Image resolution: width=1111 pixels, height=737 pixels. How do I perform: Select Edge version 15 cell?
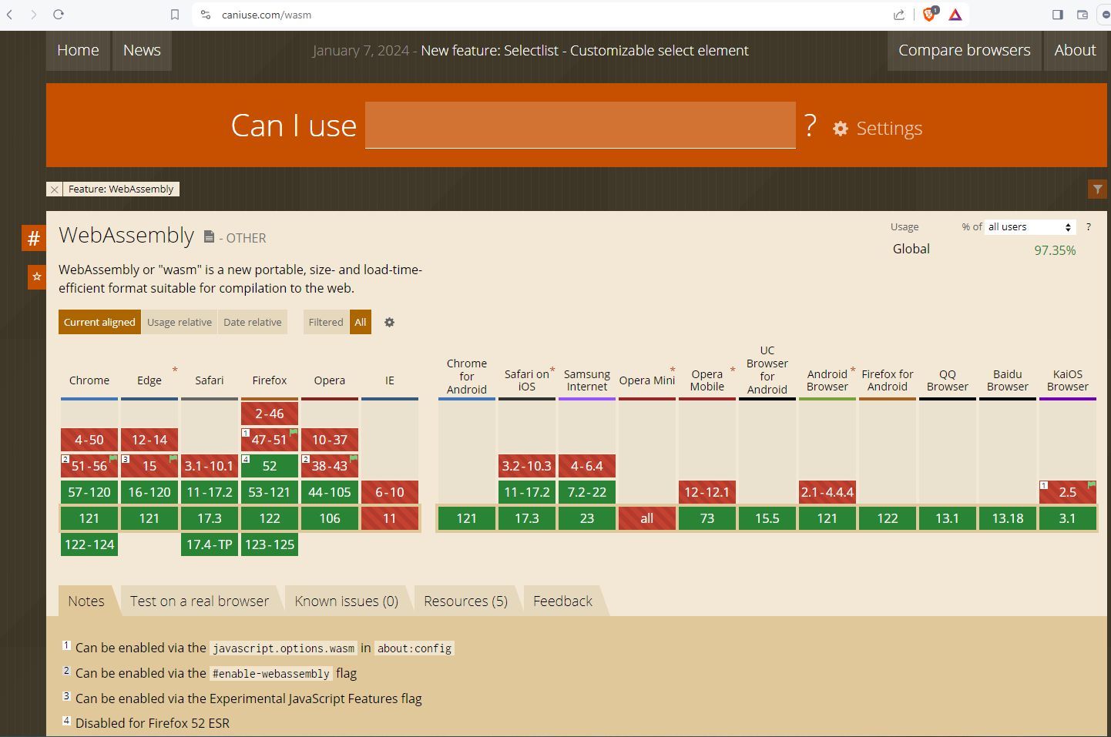click(x=149, y=466)
